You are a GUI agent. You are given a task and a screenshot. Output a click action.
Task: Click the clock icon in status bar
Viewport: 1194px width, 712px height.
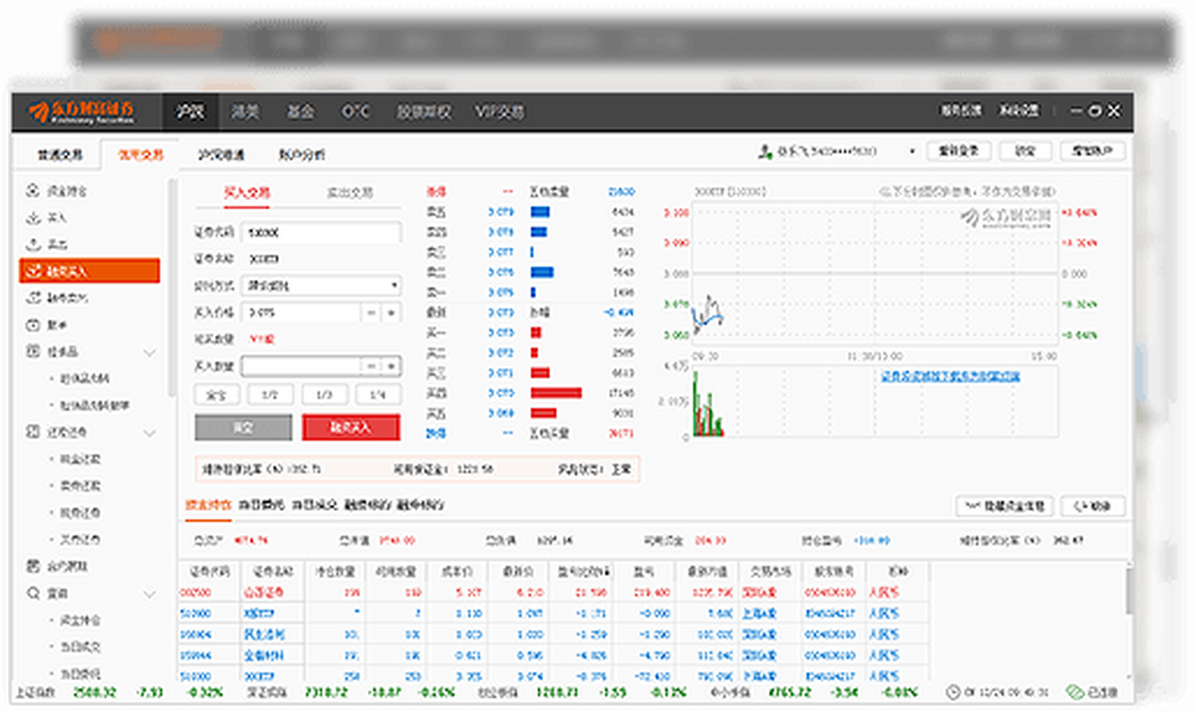953,692
